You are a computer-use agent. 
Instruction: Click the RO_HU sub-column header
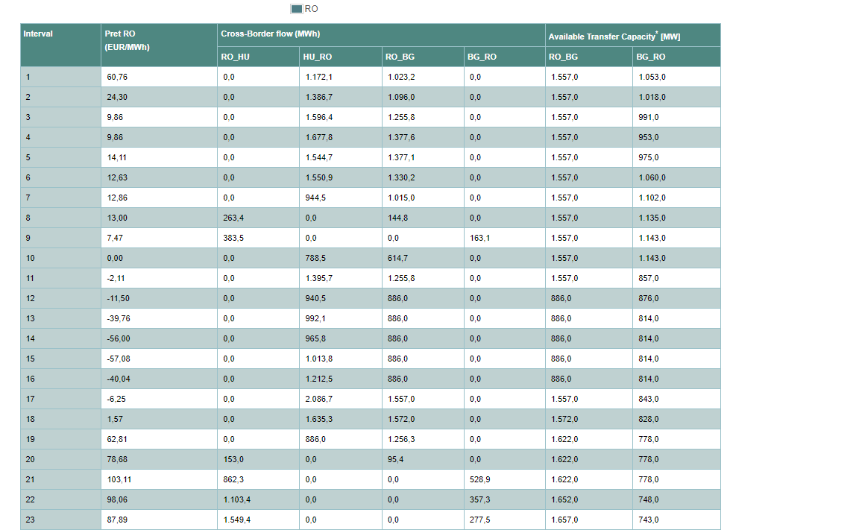coord(236,57)
